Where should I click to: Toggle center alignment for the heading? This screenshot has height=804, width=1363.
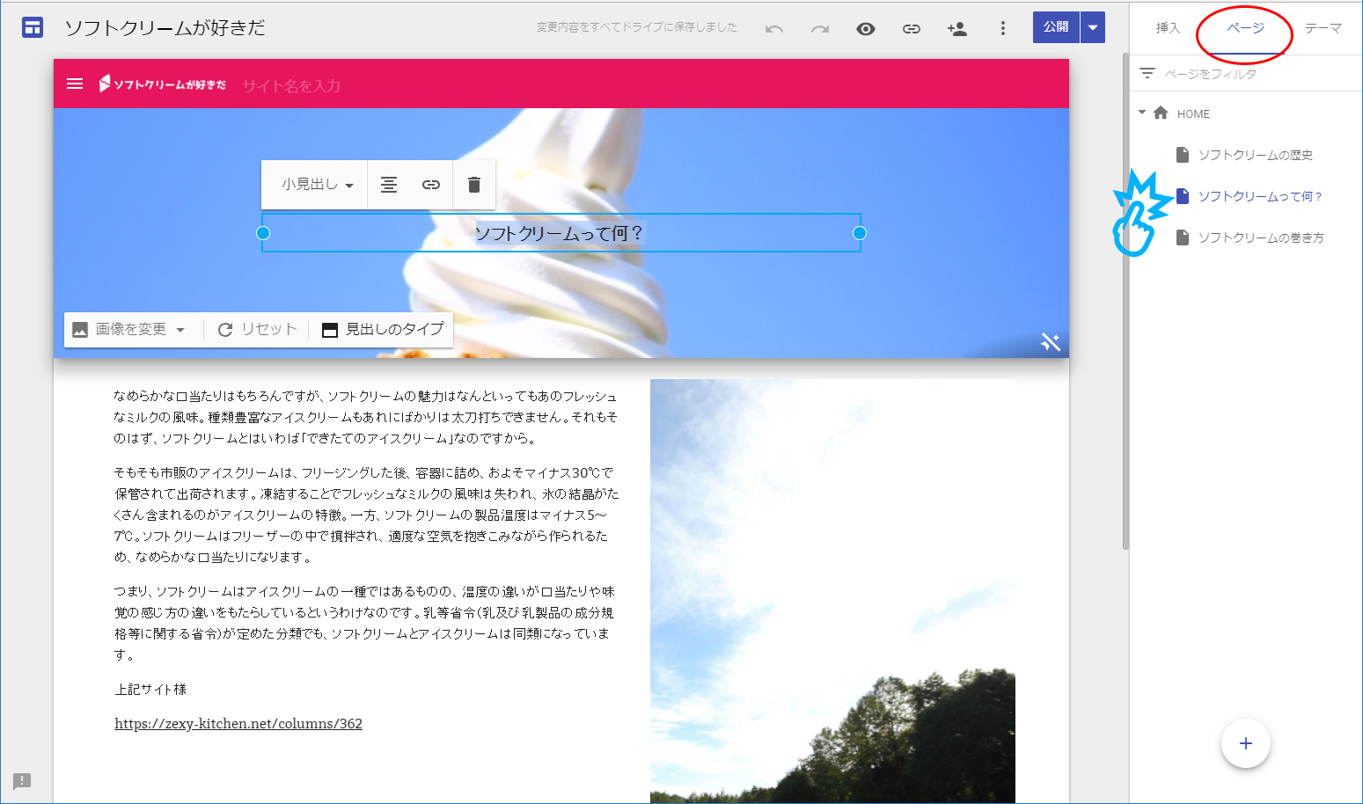coord(389,185)
